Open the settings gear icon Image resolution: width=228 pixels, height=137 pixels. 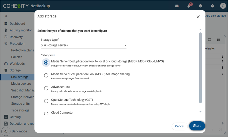coord(212,6)
